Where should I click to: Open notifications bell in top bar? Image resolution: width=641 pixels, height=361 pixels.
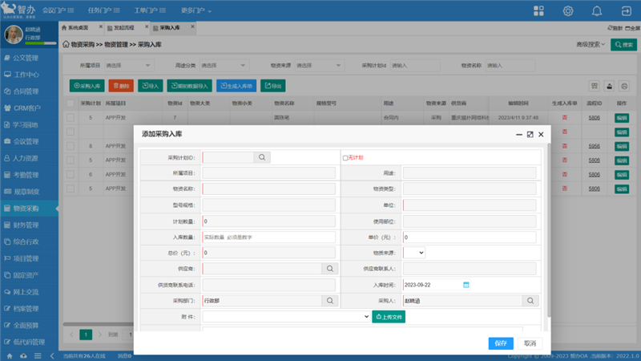tap(597, 11)
